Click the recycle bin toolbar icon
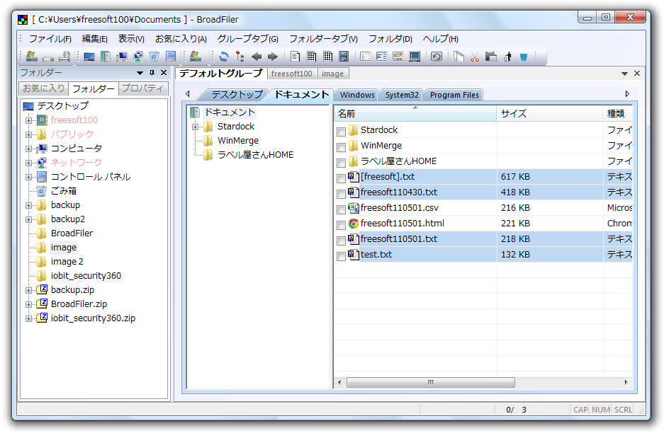 coord(154,56)
